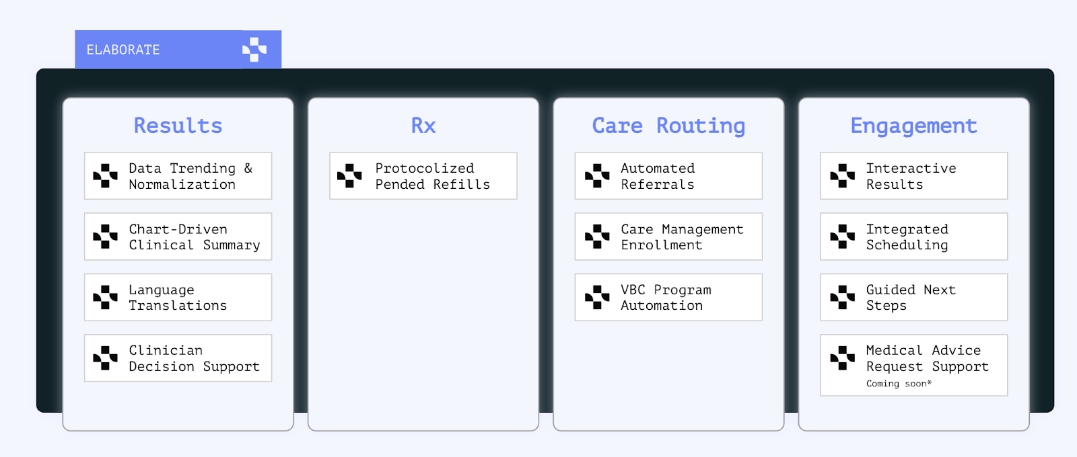Screen dimensions: 1077x457
Task: Open the Results column heading
Action: point(178,126)
